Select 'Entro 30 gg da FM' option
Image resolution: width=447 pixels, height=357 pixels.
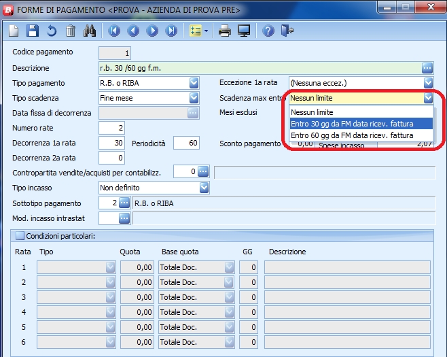(351, 124)
